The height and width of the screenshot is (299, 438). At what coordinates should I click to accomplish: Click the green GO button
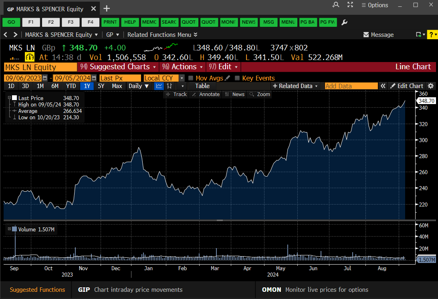click(x=11, y=22)
